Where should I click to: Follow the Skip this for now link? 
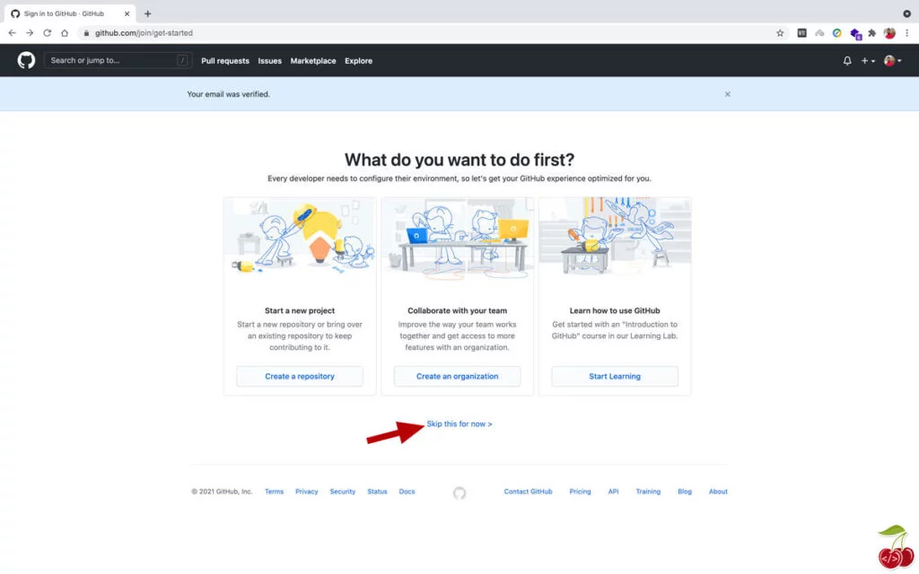[459, 423]
